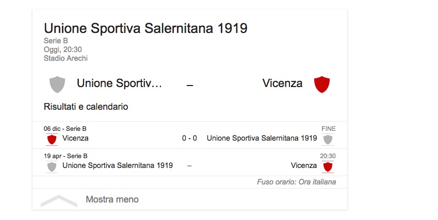Collapse results with the up chevron arrow

pos(59,200)
